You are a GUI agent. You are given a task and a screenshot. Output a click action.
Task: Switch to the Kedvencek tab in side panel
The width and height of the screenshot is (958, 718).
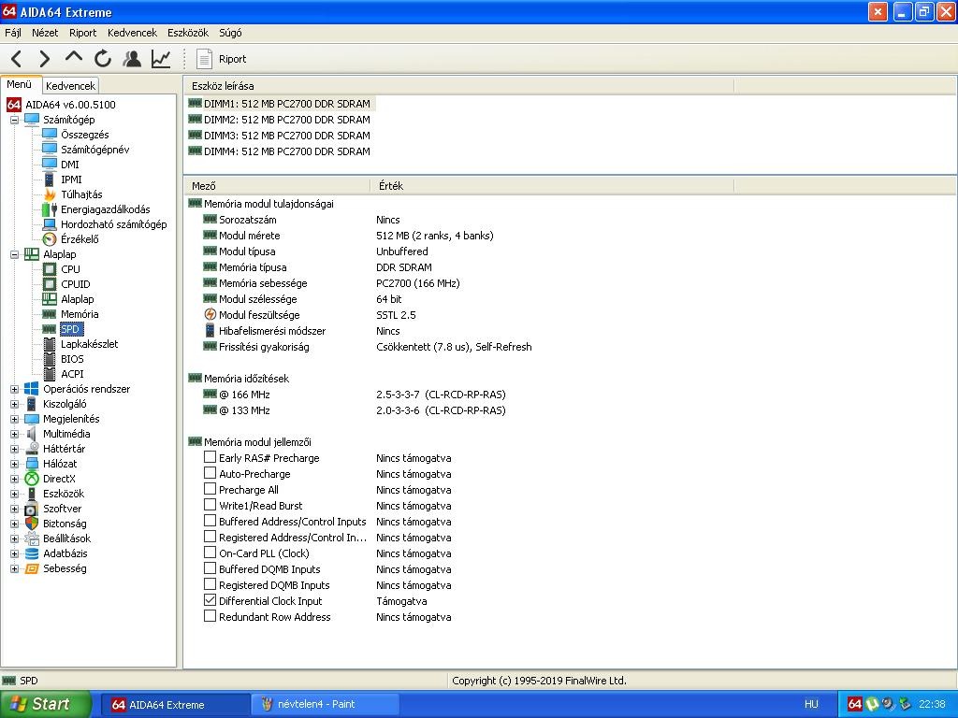pyautogui.click(x=70, y=85)
